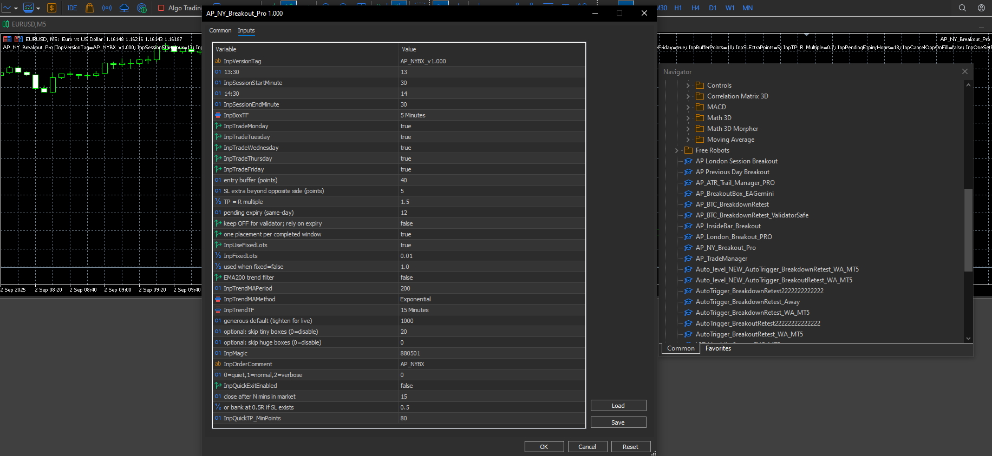Viewport: 992px width, 456px height.
Task: Switch to the Common tab in dialog
Action: (220, 30)
